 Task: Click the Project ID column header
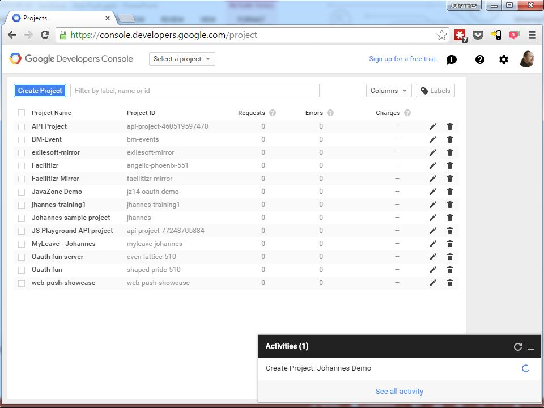(x=141, y=113)
